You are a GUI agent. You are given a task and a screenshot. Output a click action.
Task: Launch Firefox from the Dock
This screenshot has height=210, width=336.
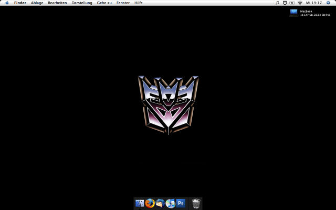point(150,203)
